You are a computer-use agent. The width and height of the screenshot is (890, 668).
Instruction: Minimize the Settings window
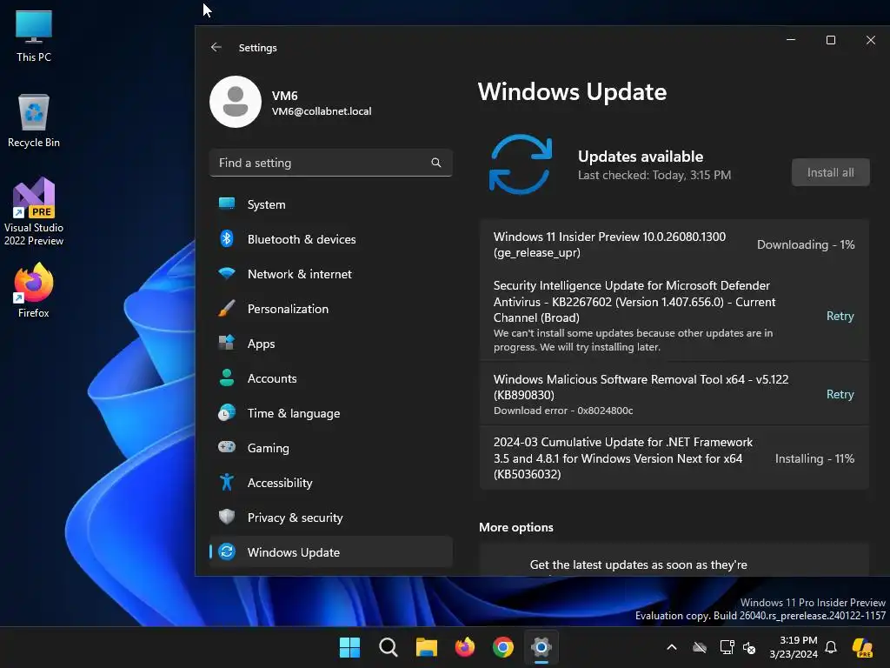791,40
